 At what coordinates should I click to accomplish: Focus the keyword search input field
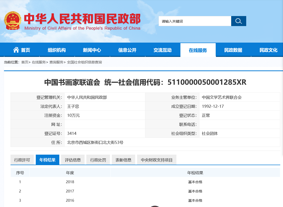[195, 21]
